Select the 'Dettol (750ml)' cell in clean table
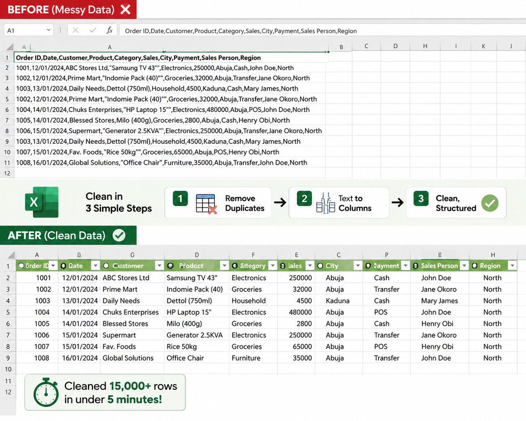The height and width of the screenshot is (421, 526). (197, 301)
